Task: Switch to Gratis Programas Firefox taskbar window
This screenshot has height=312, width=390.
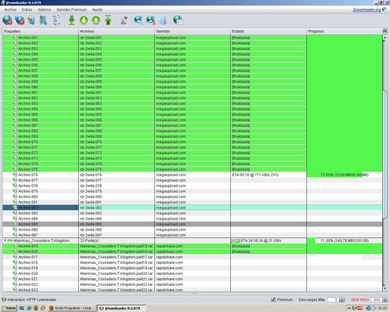Action: click(72, 308)
